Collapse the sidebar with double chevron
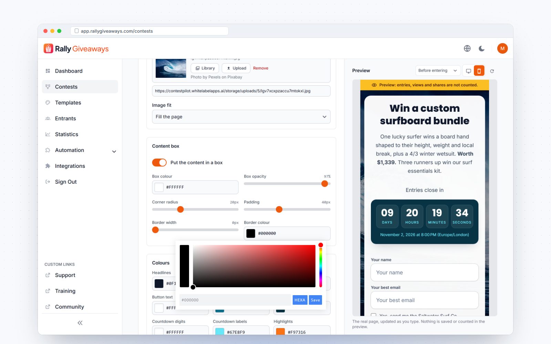 click(80, 323)
